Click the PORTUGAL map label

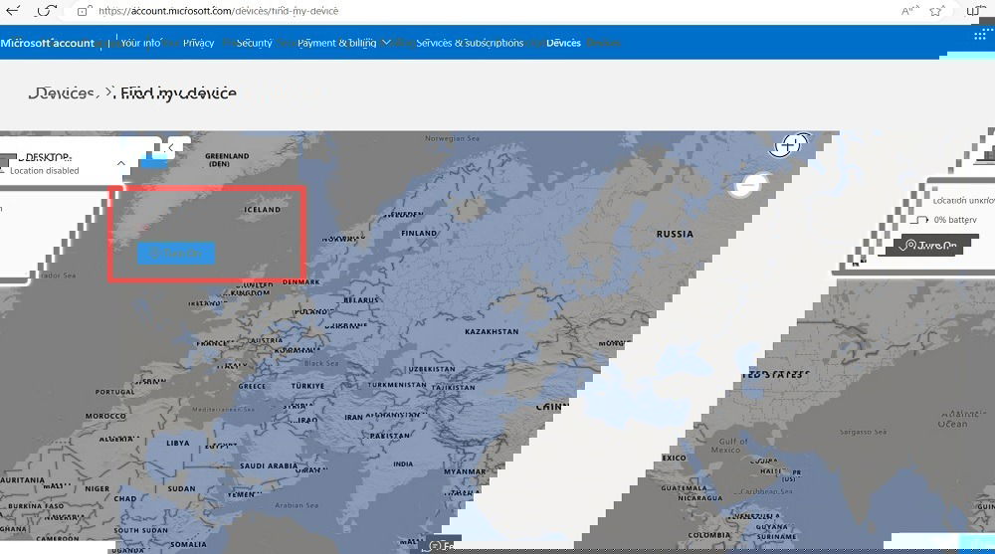[x=114, y=392]
